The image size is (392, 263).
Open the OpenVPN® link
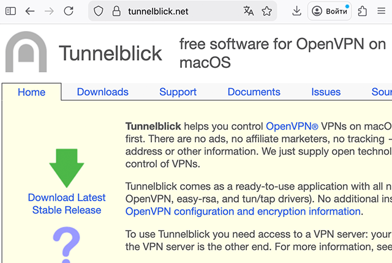click(292, 127)
